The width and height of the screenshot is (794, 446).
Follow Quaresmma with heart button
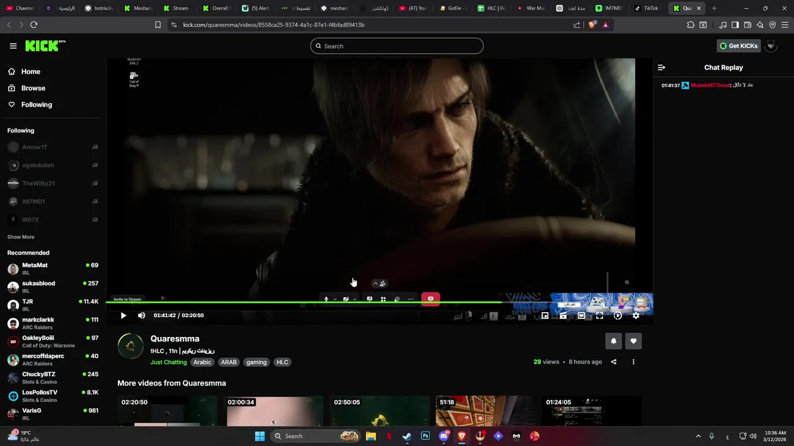pos(633,341)
